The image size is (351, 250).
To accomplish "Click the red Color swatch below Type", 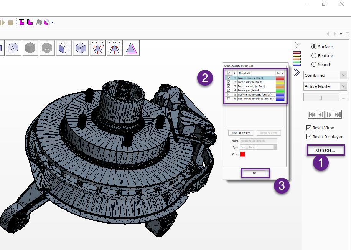I will 242,154.
